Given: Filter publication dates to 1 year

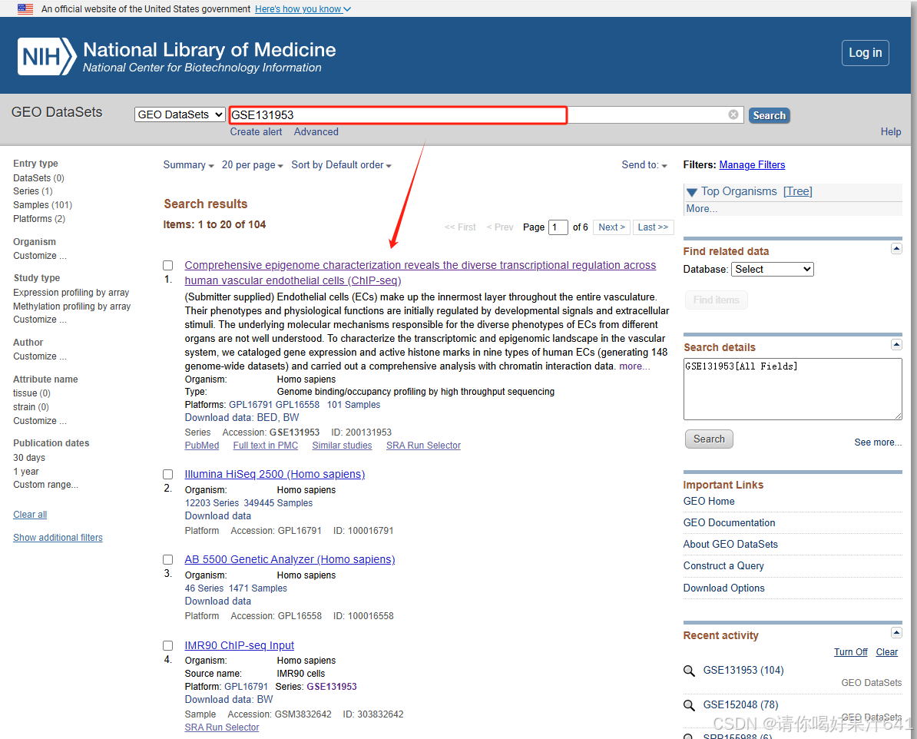Looking at the screenshot, I should 26,472.
